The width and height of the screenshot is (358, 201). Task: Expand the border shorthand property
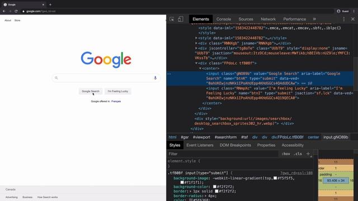pyautogui.click(x=191, y=191)
